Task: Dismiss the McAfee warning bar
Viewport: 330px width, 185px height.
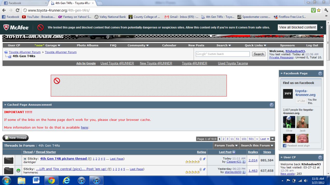Action: 322,27
